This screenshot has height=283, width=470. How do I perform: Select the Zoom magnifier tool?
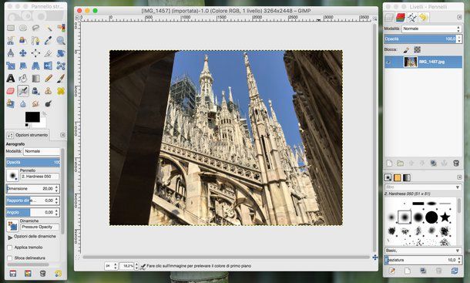[61, 41]
